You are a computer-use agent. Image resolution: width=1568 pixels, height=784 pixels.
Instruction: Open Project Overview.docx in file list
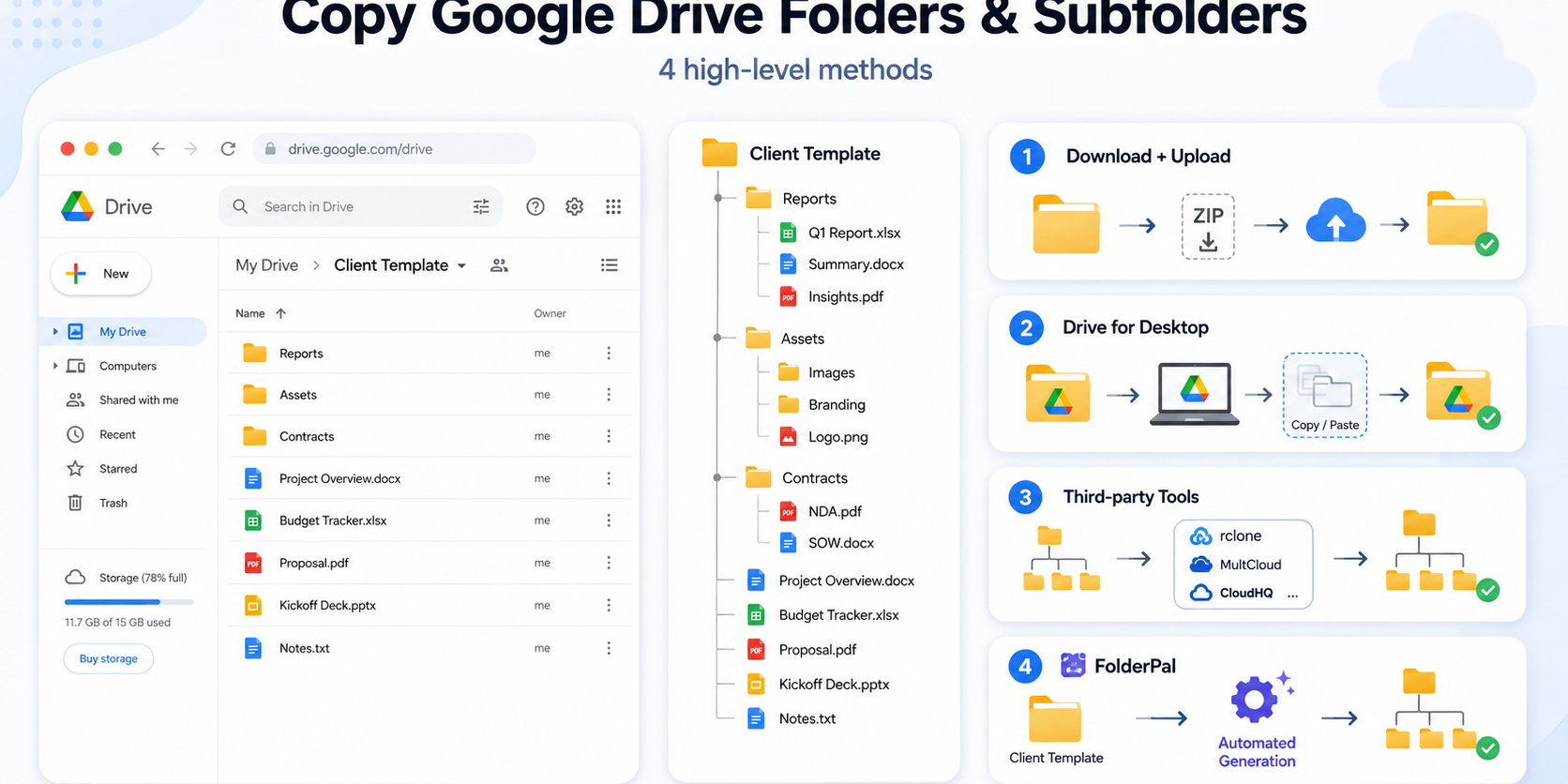tap(429, 478)
